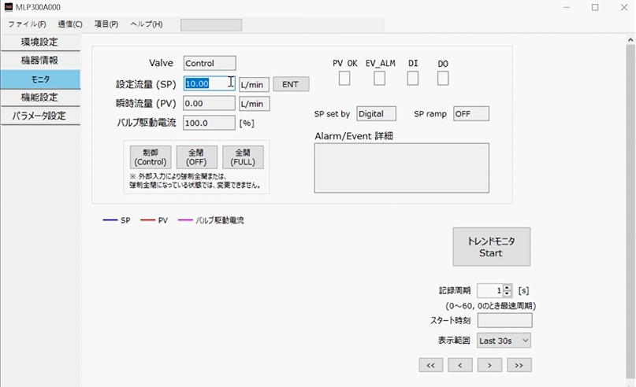Click the fast rewind << button

430,365
